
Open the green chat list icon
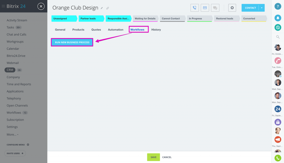tap(278, 27)
